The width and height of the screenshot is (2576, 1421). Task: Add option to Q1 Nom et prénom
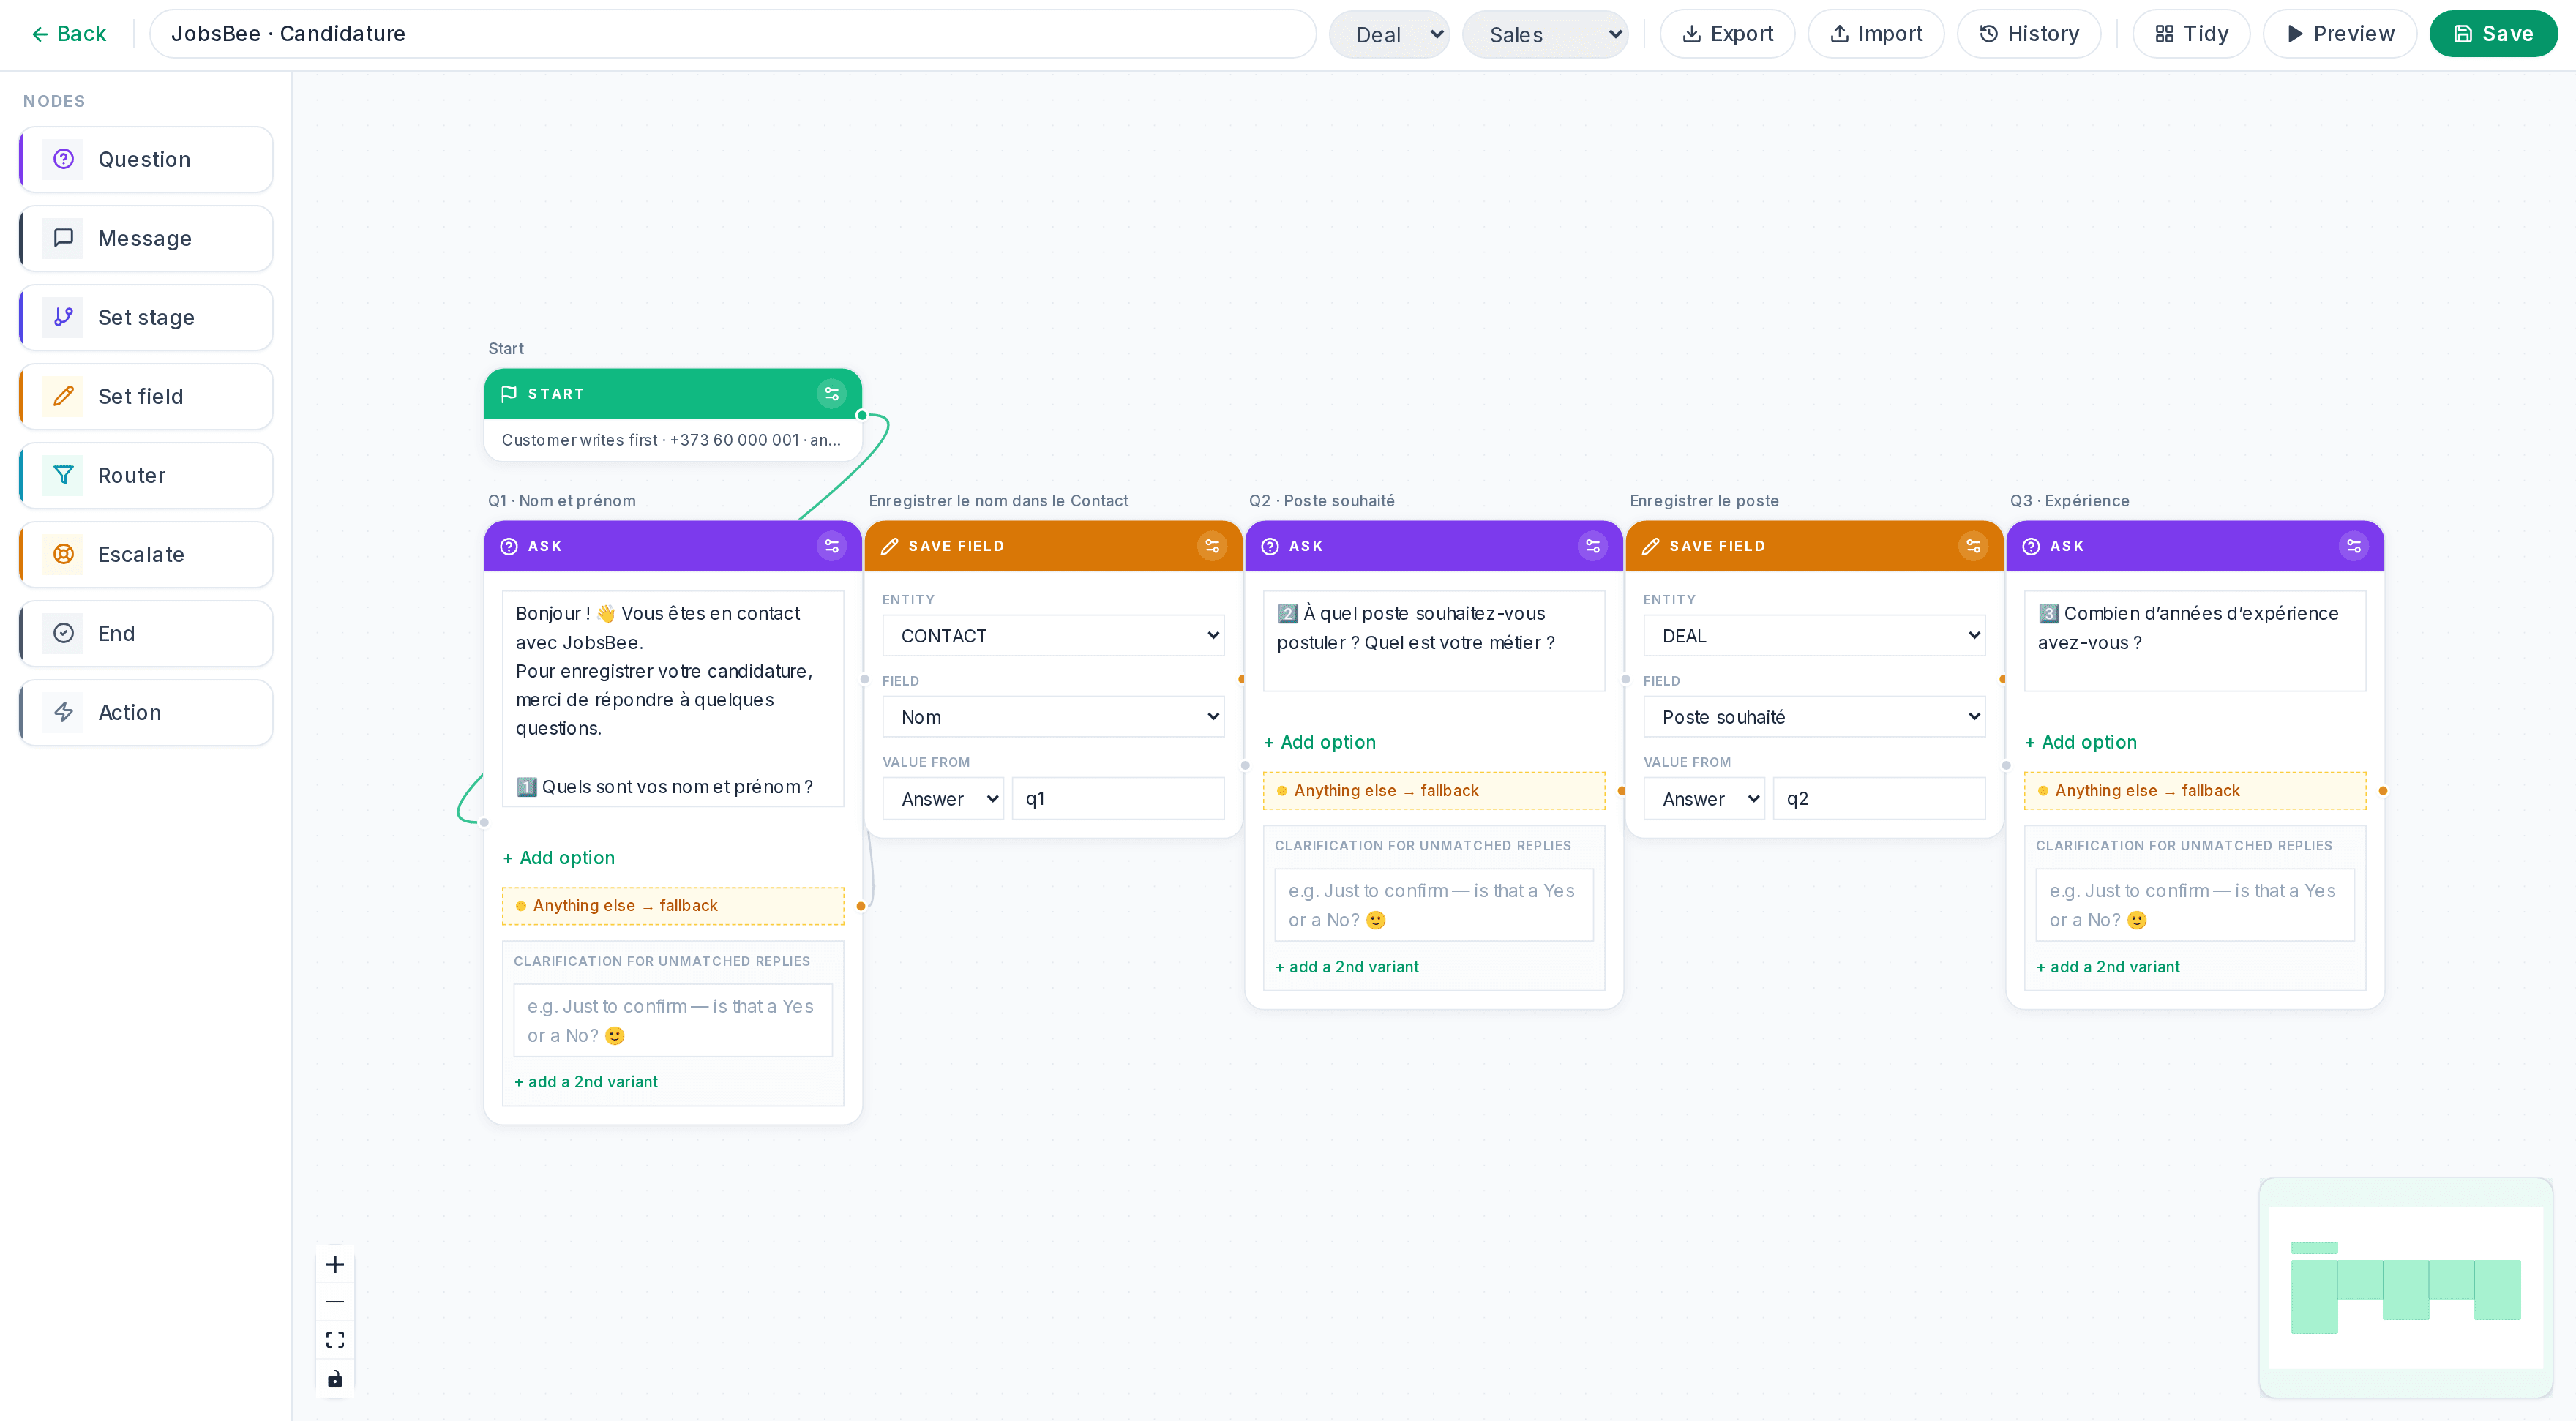[559, 858]
